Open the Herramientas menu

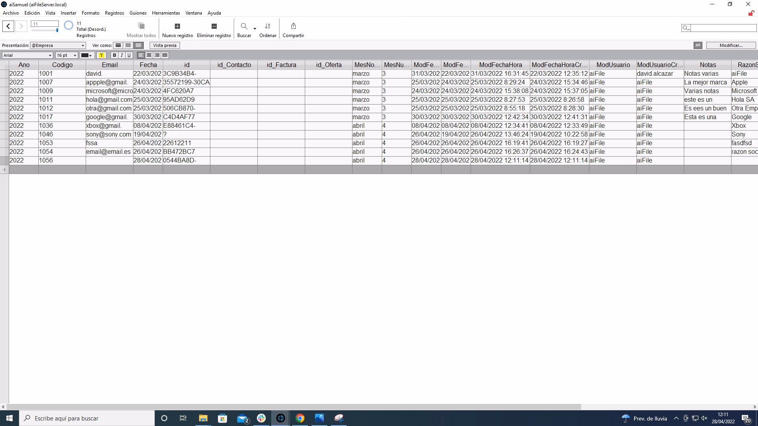pos(166,13)
